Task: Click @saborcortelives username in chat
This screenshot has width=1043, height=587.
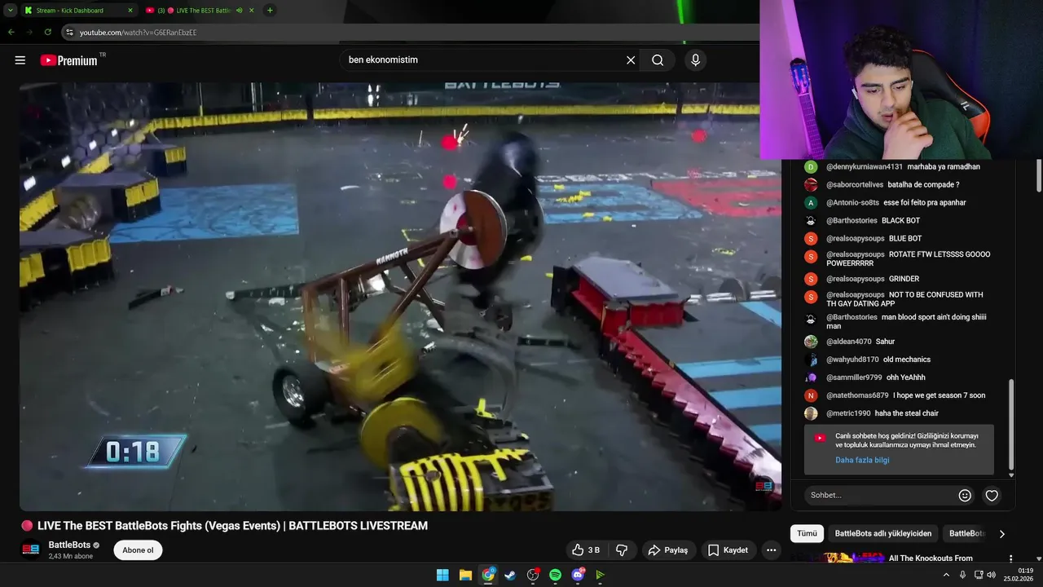Action: [x=854, y=185]
